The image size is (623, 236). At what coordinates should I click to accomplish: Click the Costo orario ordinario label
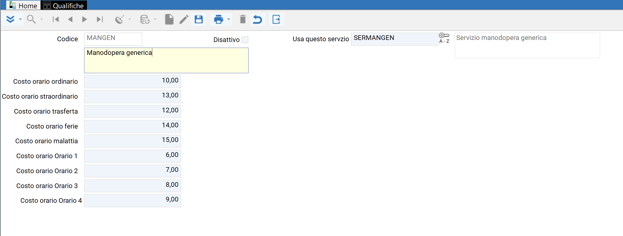45,81
